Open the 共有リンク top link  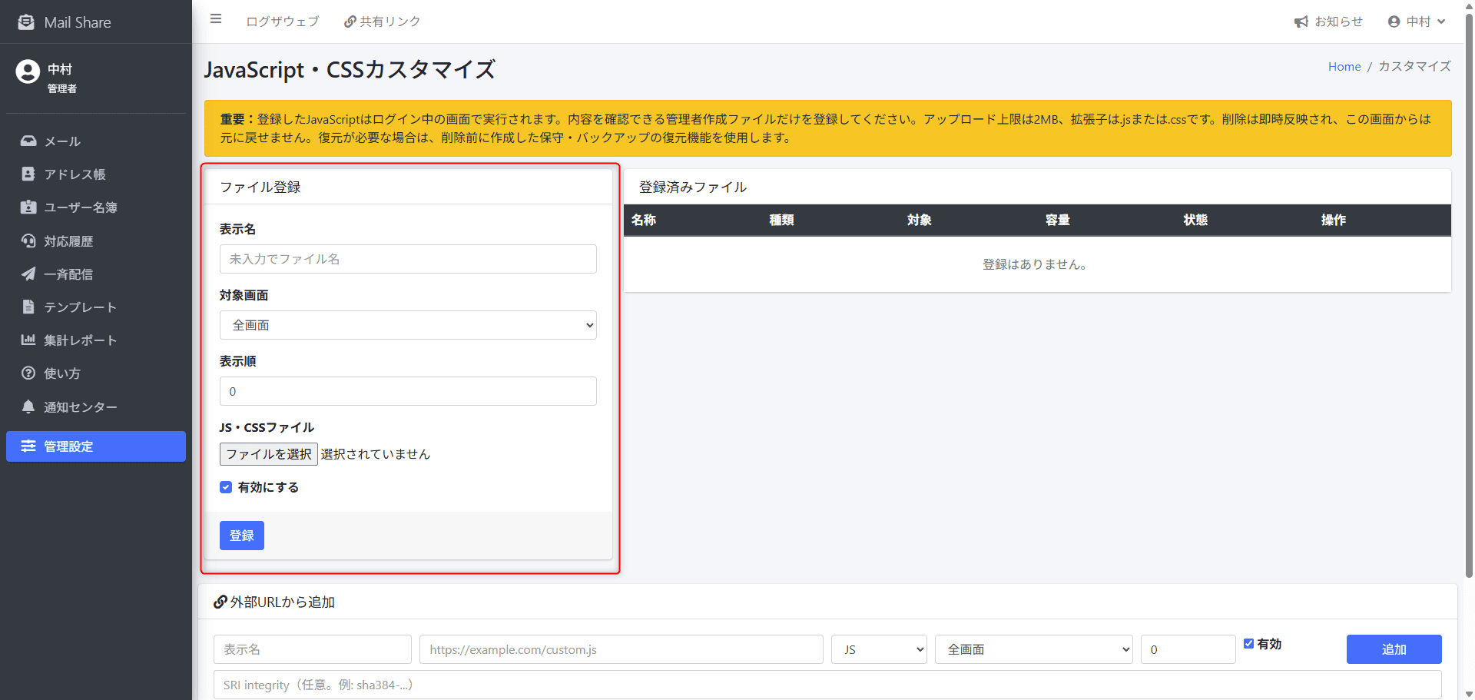[x=383, y=22]
